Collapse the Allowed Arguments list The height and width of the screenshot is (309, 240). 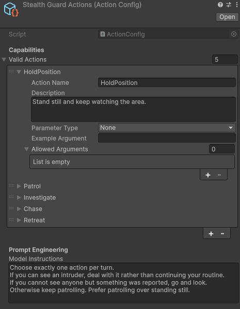[26, 149]
